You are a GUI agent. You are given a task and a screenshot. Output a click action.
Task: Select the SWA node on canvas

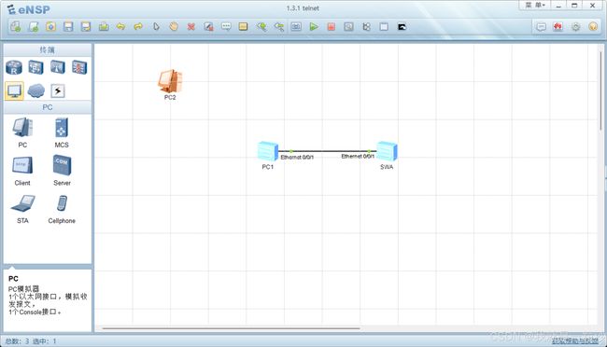[x=387, y=151]
